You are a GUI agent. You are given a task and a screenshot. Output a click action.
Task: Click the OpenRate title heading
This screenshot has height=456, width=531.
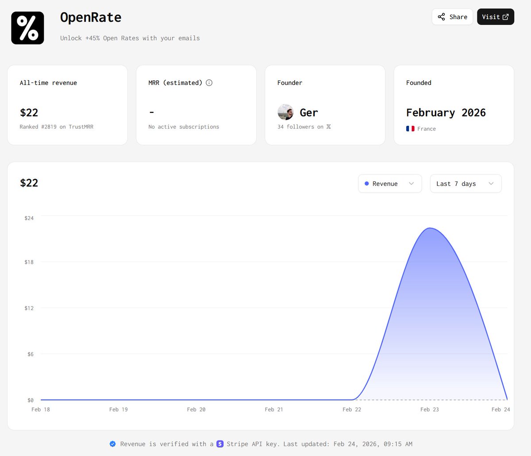(91, 17)
